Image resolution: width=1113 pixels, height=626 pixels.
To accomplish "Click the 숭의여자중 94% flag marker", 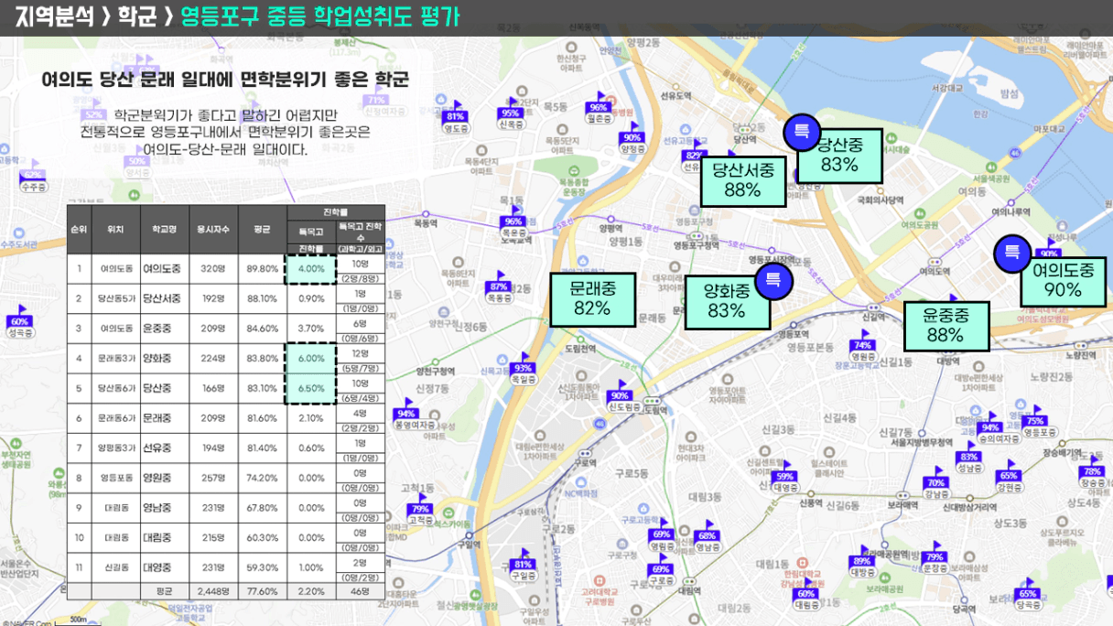I will pyautogui.click(x=998, y=428).
